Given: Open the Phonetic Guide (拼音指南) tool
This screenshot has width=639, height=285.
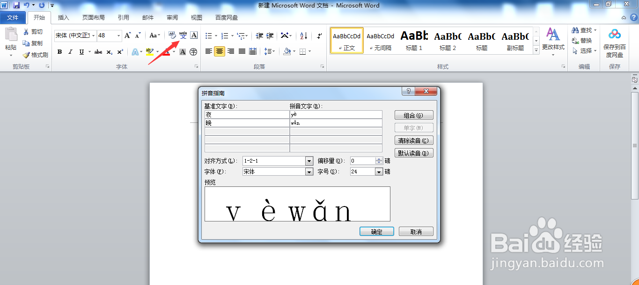Looking at the screenshot, I should [183, 36].
